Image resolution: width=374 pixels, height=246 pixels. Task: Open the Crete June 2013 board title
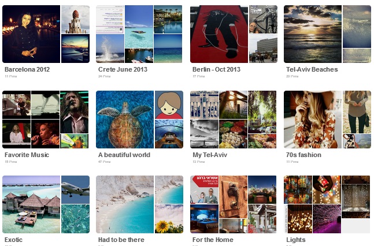123,69
